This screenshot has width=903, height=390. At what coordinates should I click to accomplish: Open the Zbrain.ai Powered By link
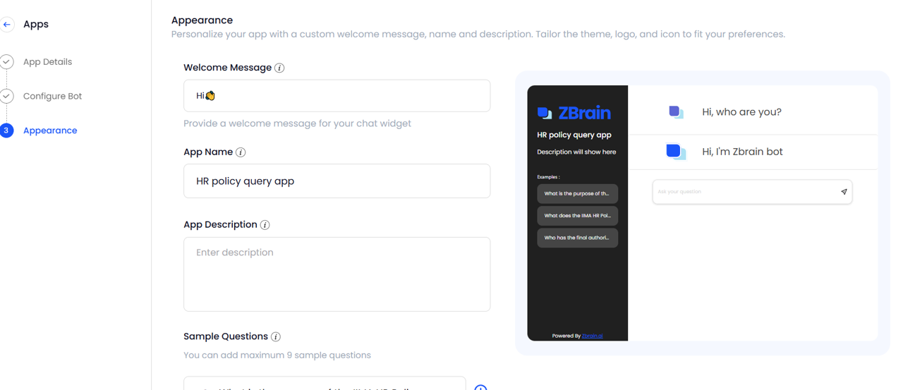tap(593, 336)
